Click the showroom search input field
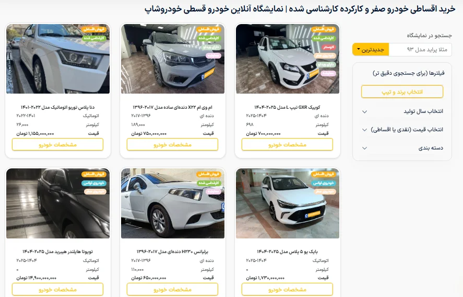The height and width of the screenshot is (297, 463). 420,49
